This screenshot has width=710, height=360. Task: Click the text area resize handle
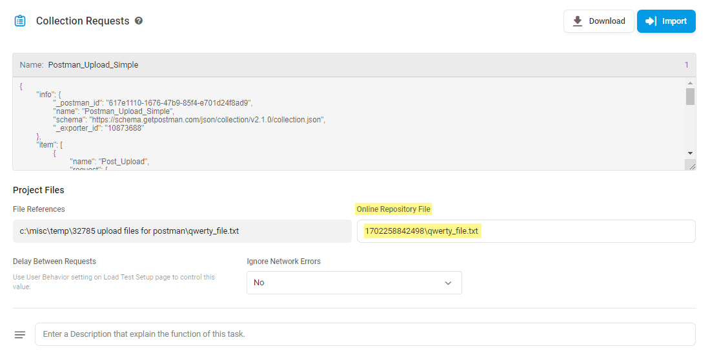click(692, 166)
